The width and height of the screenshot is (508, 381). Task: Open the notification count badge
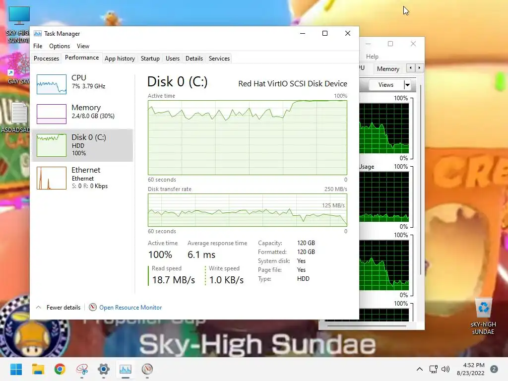tap(494, 369)
